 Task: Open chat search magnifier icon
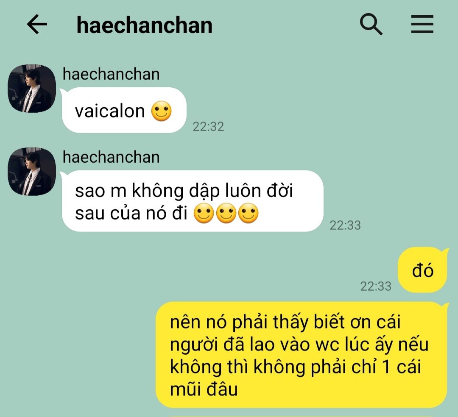[371, 24]
